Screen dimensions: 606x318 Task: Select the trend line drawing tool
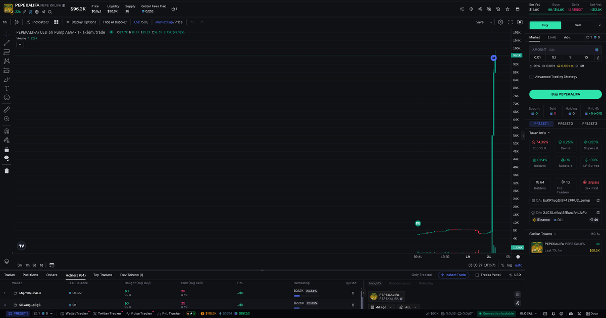[x=7, y=43]
